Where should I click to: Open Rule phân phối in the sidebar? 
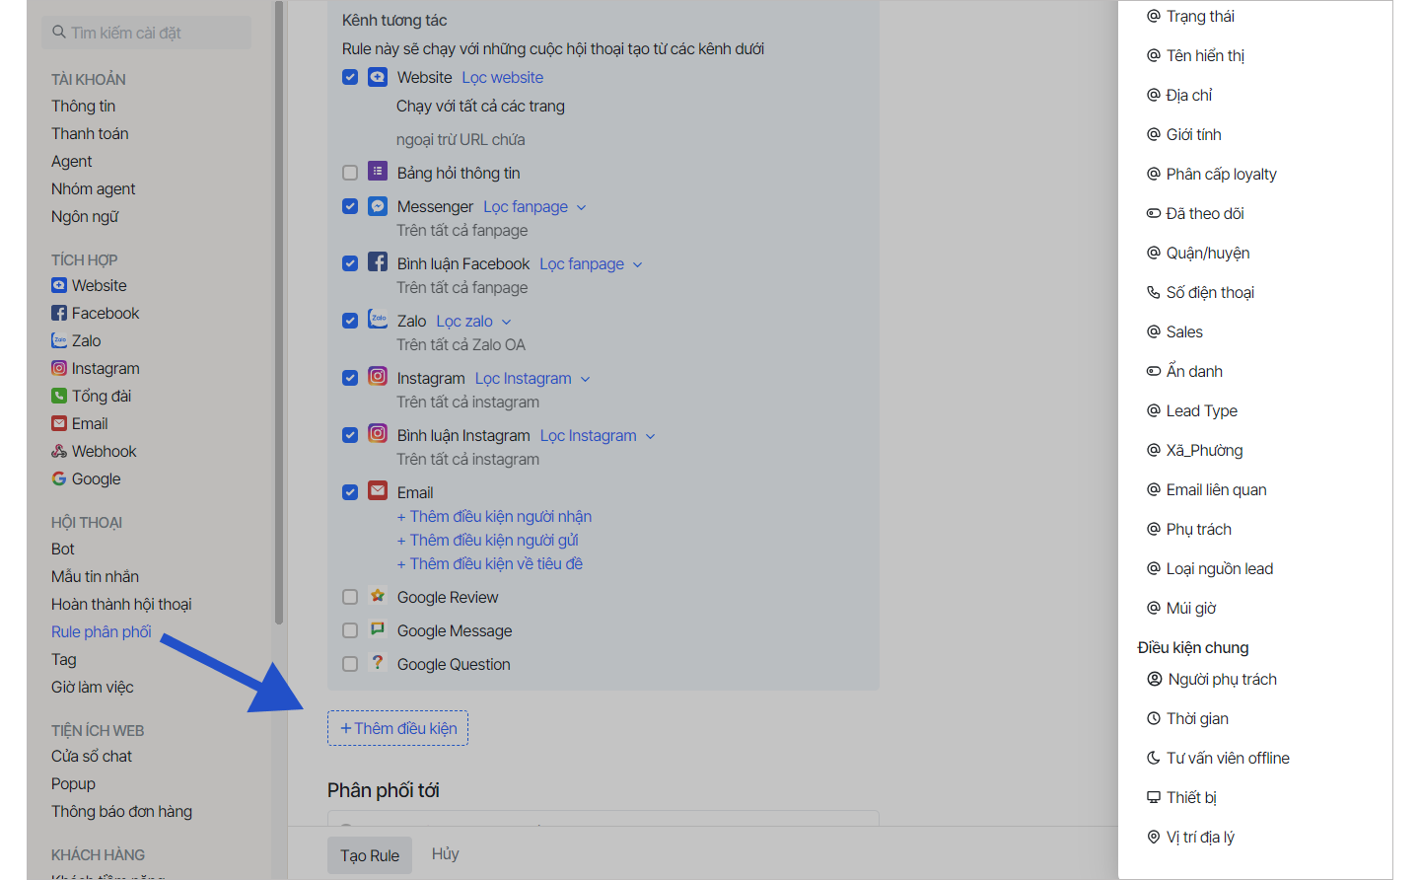click(x=102, y=632)
